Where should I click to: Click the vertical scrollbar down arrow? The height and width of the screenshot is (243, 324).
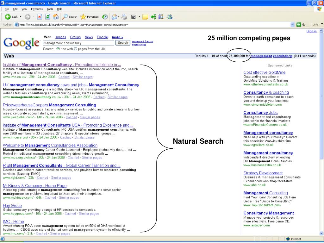(x=321, y=234)
